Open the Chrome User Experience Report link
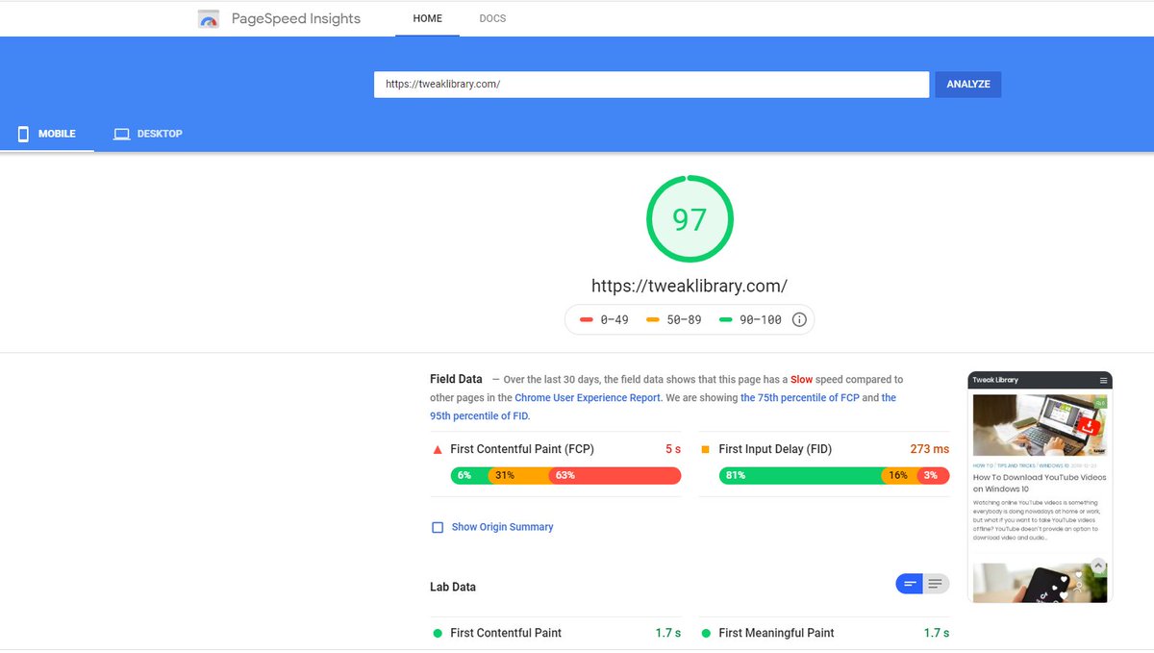This screenshot has width=1154, height=653. 586,397
